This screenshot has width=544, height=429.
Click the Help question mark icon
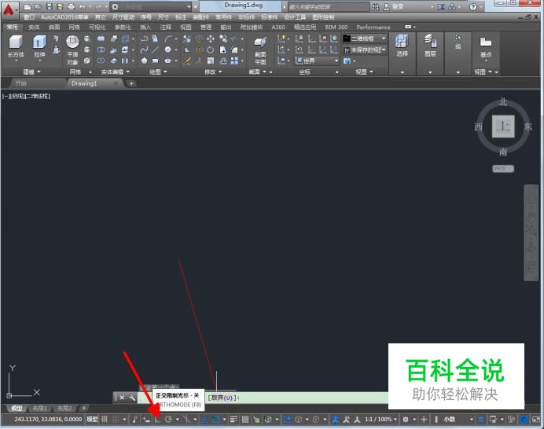pyautogui.click(x=473, y=7)
